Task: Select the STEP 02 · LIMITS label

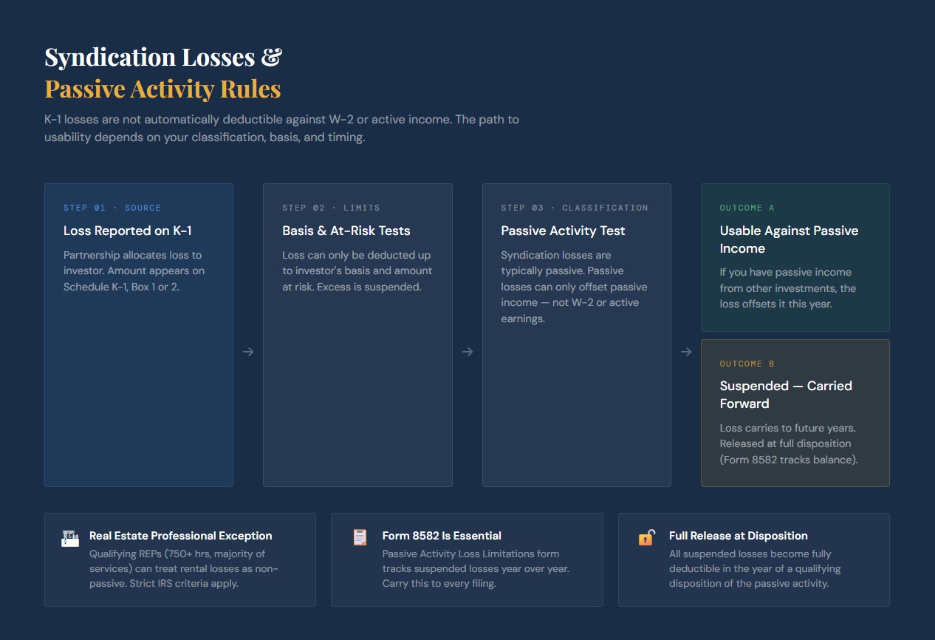Action: [332, 208]
